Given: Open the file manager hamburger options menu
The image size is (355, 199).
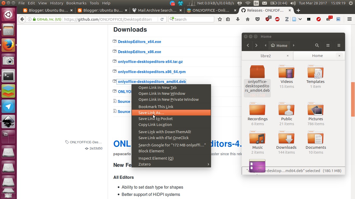Looking at the screenshot, I should click(x=339, y=45).
